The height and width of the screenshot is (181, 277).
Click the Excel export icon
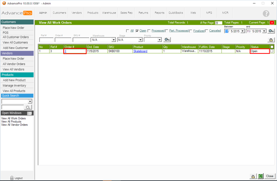pyautogui.click(x=260, y=176)
